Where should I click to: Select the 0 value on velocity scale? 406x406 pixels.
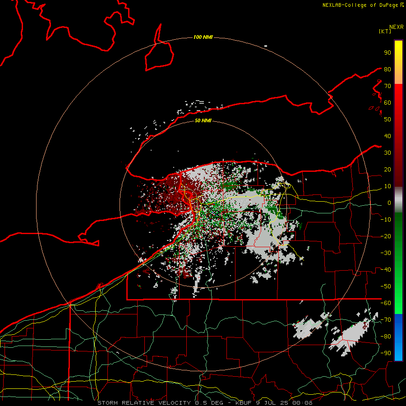click(389, 203)
